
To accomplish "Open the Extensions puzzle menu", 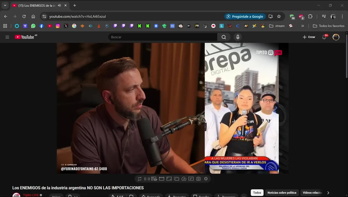I will (x=310, y=16).
